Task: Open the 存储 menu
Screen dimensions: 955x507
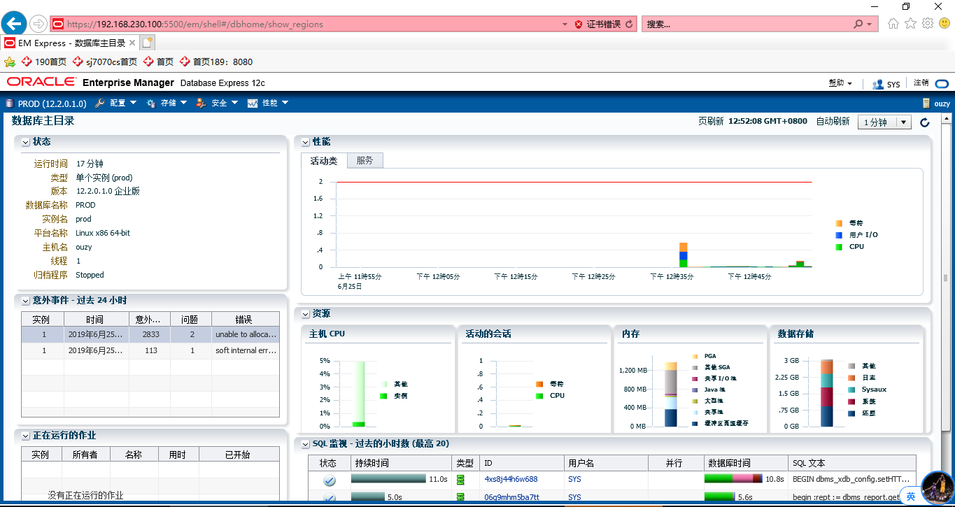Action: [x=167, y=103]
